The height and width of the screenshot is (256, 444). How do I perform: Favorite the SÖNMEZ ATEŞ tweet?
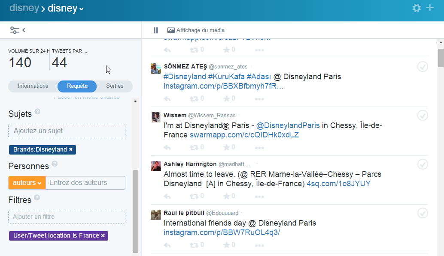[x=227, y=98]
